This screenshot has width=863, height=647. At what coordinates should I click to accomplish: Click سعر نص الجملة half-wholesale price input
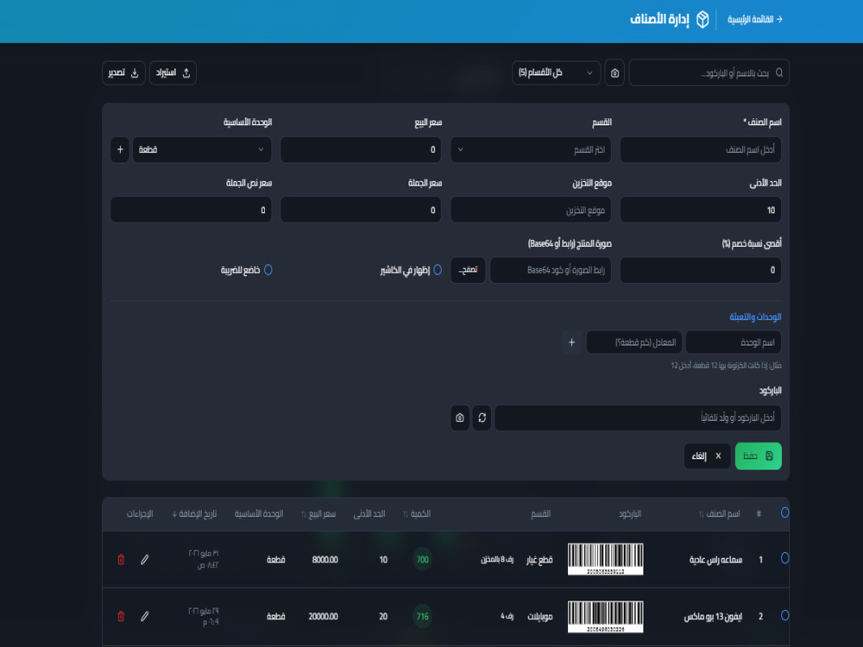pos(191,210)
